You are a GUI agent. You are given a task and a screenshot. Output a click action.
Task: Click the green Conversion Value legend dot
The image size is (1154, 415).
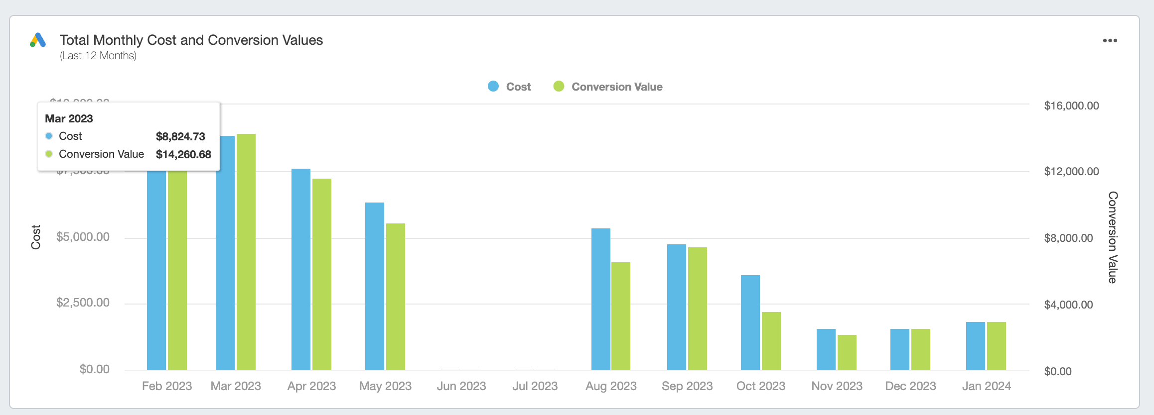tap(559, 86)
